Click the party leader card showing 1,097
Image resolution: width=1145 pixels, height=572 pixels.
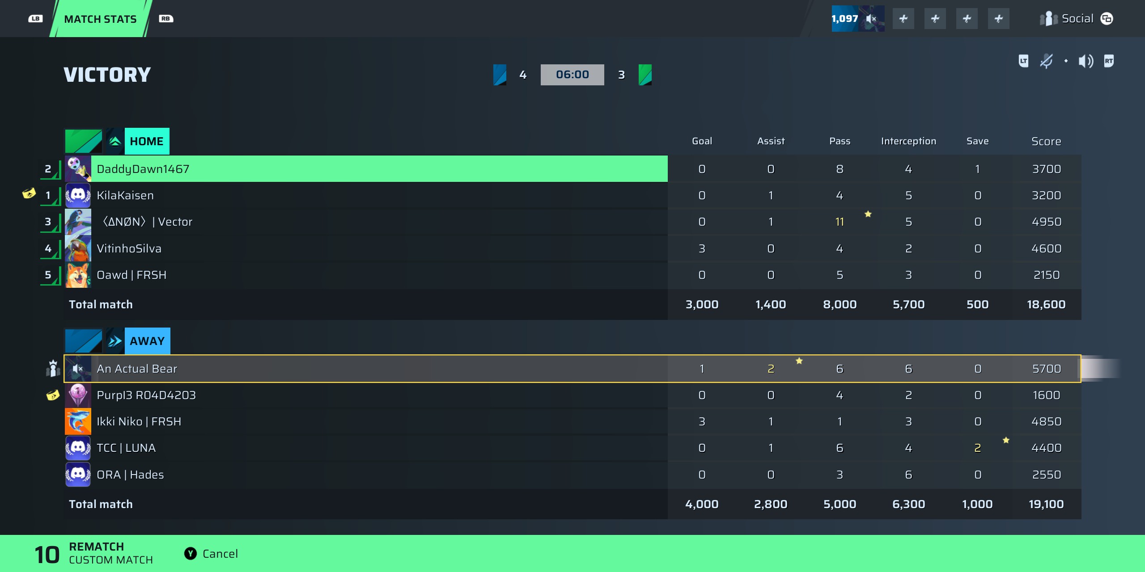click(x=857, y=19)
